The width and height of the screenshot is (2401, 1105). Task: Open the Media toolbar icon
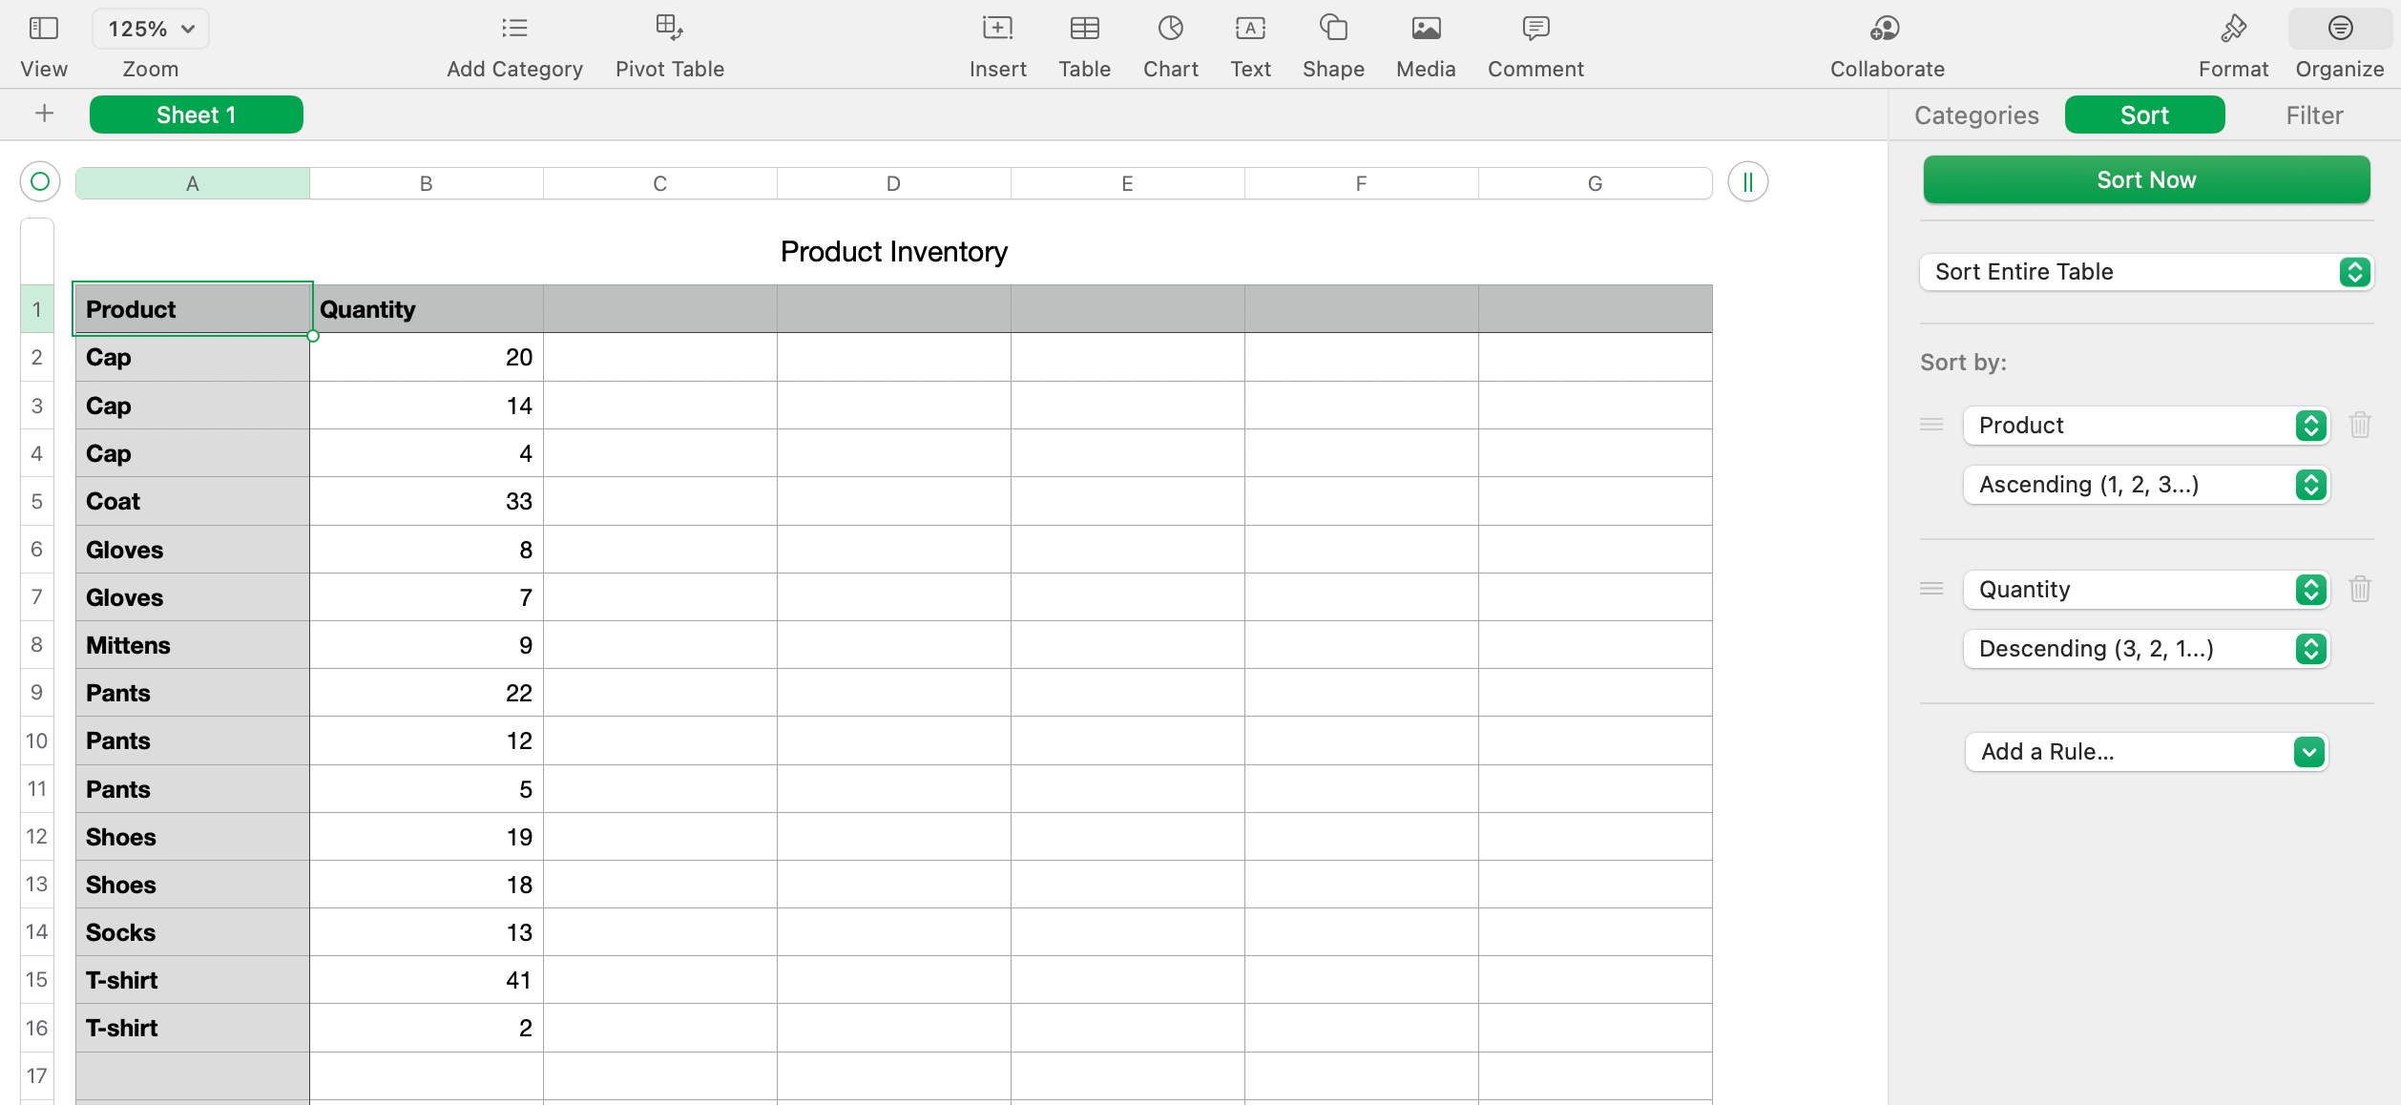(1425, 29)
